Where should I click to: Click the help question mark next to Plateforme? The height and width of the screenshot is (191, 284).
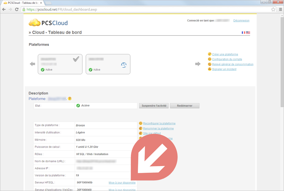(70, 98)
